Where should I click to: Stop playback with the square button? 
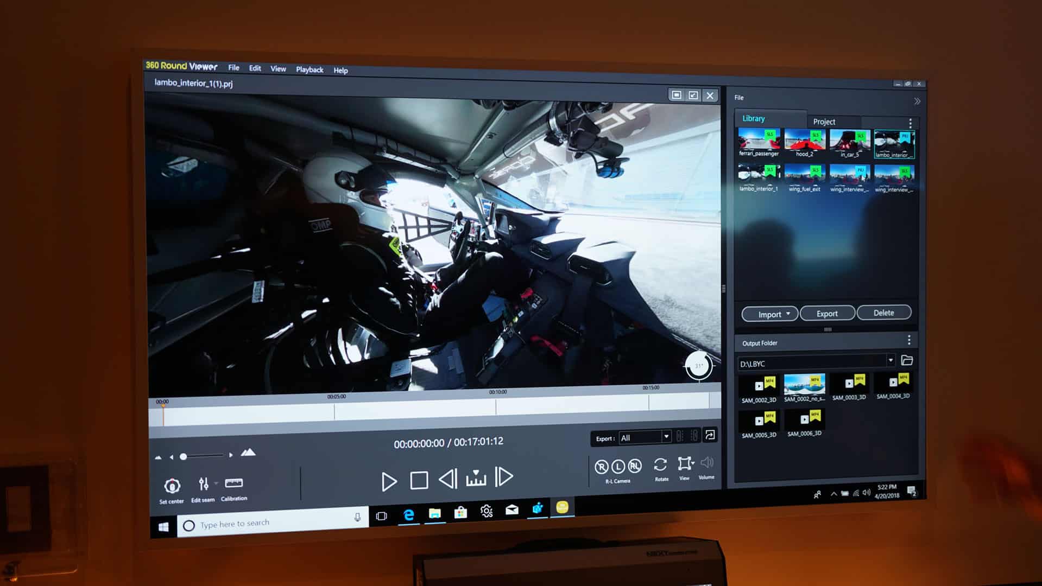click(419, 480)
